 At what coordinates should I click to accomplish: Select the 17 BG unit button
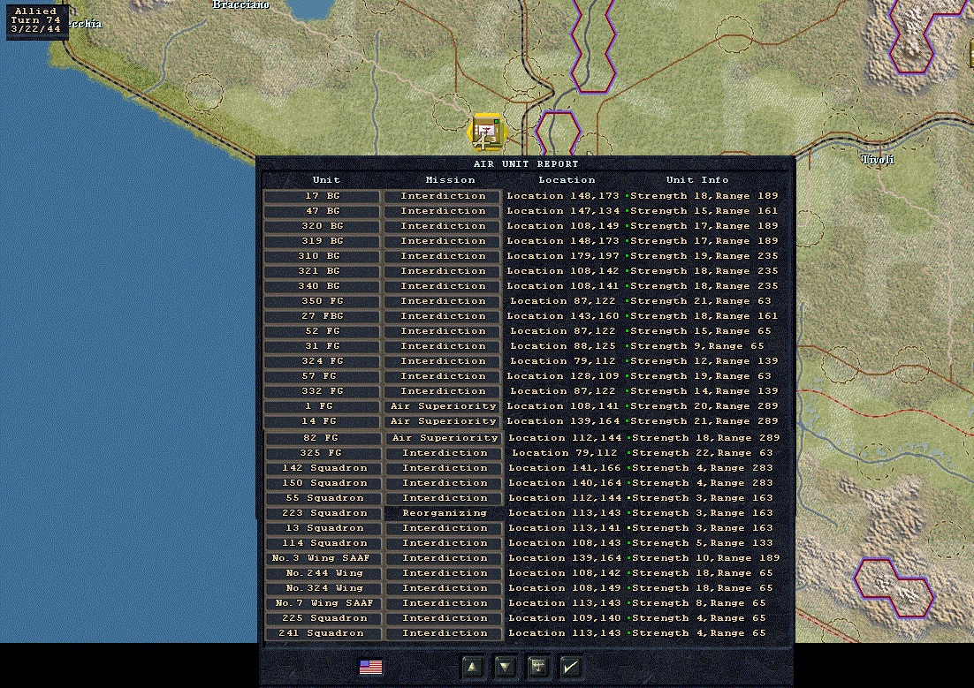click(322, 196)
